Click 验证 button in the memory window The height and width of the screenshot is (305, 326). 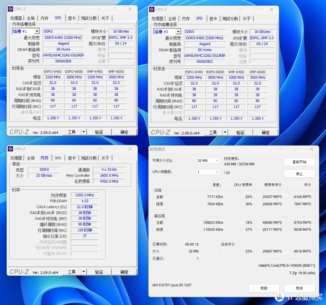99,272
